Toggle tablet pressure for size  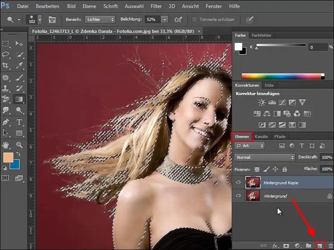(249, 20)
